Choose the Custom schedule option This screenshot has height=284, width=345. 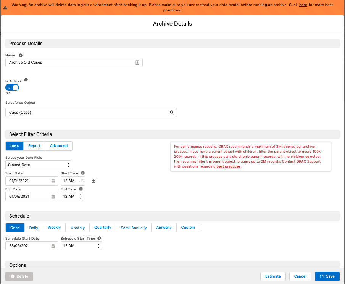[x=188, y=228]
